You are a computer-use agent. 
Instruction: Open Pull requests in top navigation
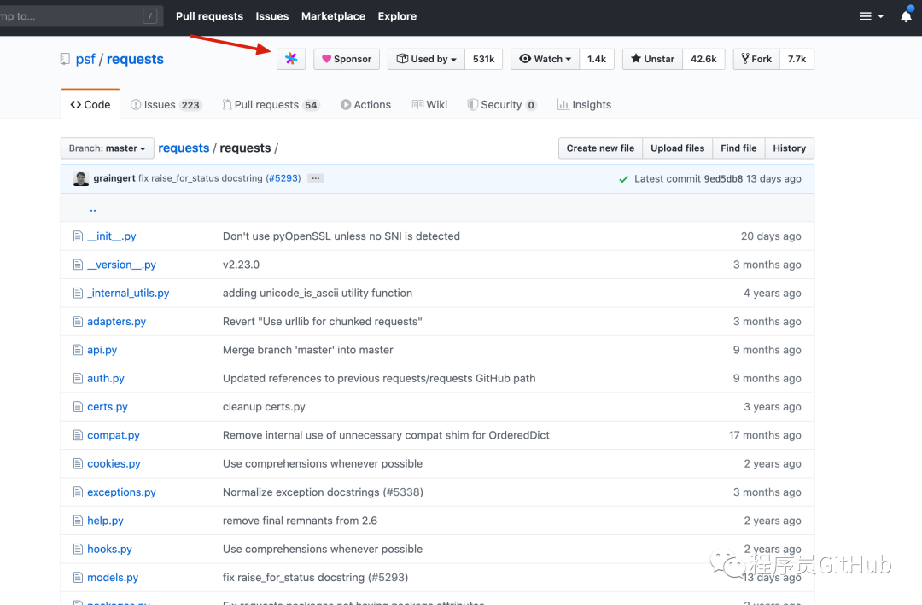coord(209,16)
